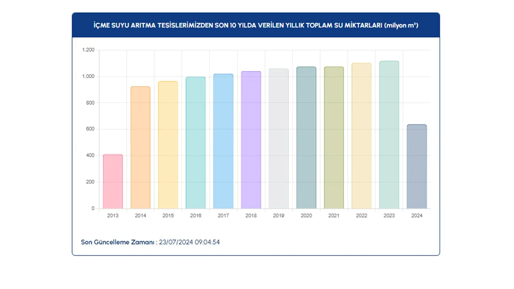The height and width of the screenshot is (289, 514).
Task: Click the mint green 2023 bar
Action: pos(389,135)
